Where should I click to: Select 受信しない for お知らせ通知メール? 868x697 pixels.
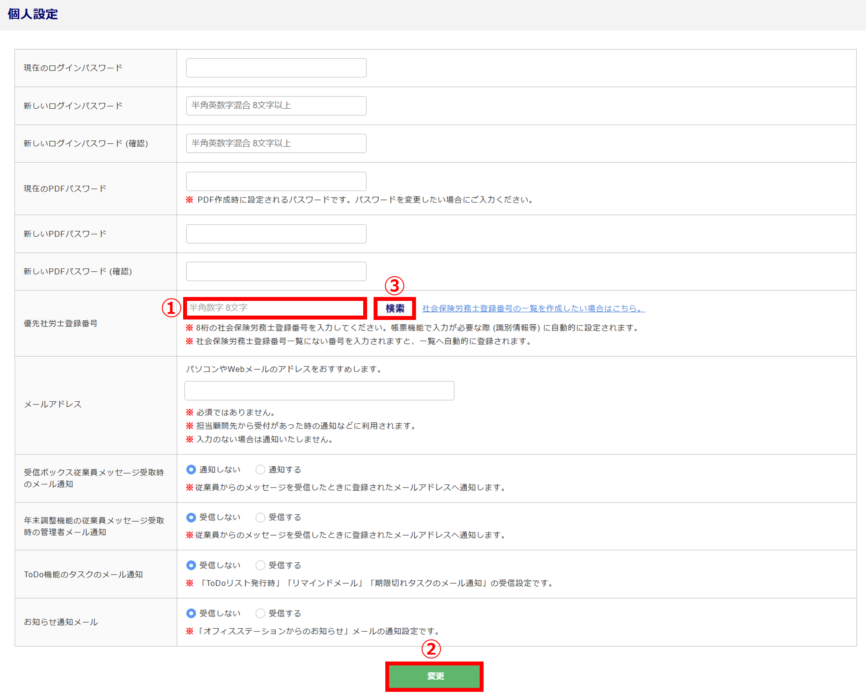point(191,613)
